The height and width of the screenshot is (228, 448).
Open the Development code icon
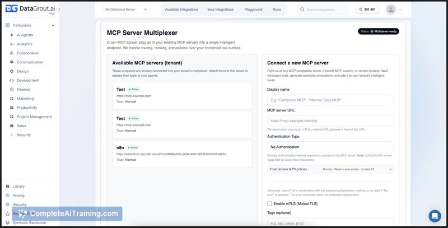12,80
